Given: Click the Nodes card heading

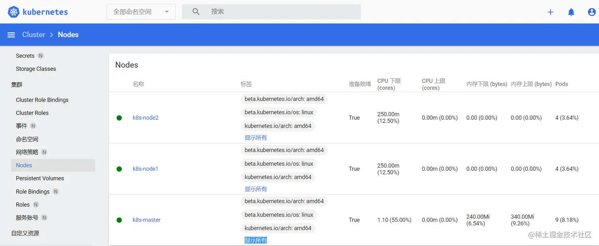Looking at the screenshot, I should point(127,65).
